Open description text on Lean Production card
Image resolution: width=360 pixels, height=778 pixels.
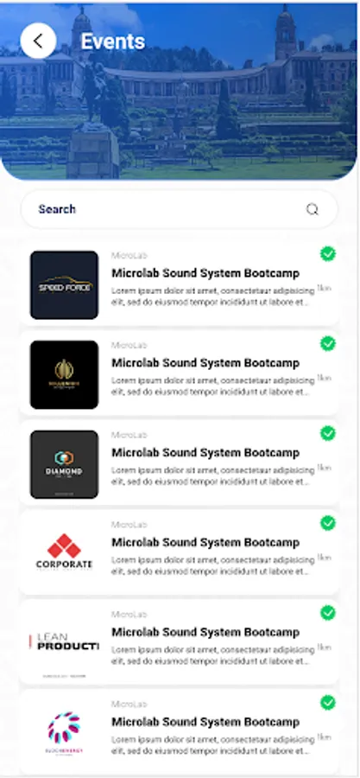point(213,655)
